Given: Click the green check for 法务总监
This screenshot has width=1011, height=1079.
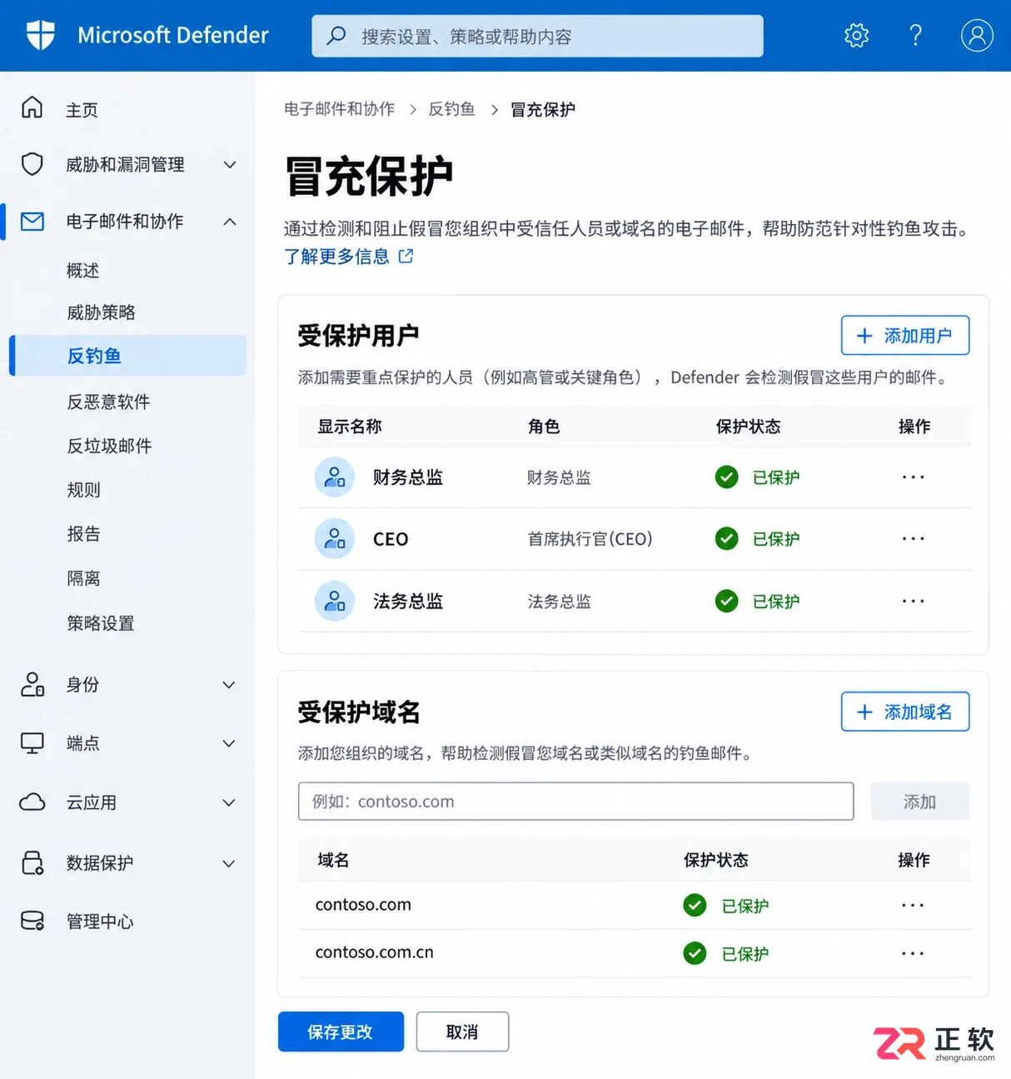Looking at the screenshot, I should 727,601.
